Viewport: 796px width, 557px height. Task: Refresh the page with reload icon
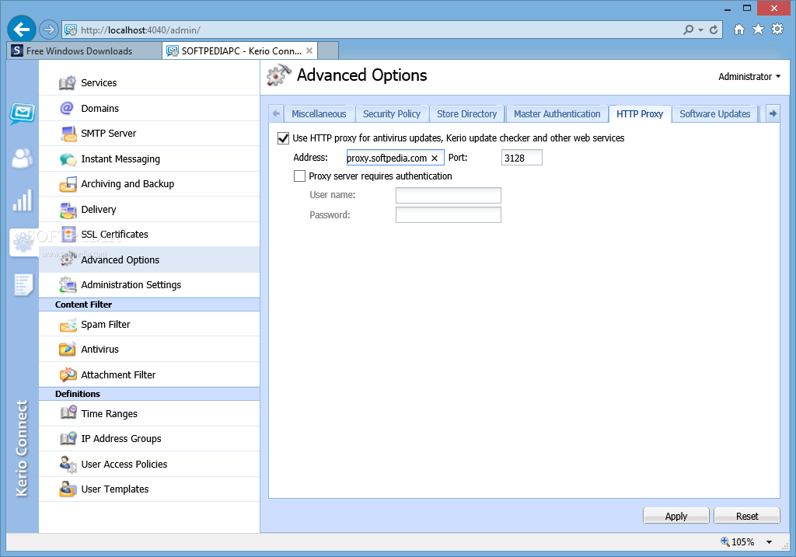click(x=714, y=30)
